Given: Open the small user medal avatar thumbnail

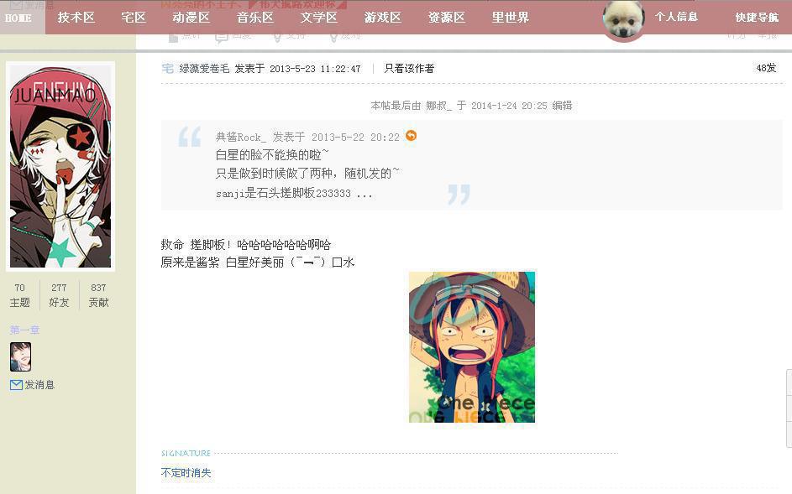Looking at the screenshot, I should [21, 356].
